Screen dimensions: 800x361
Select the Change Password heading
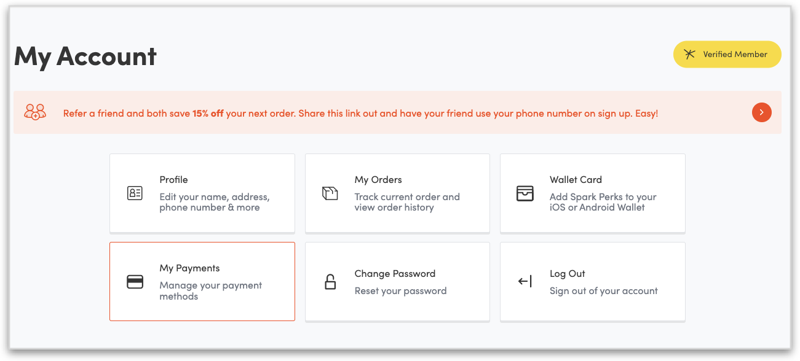(x=395, y=274)
